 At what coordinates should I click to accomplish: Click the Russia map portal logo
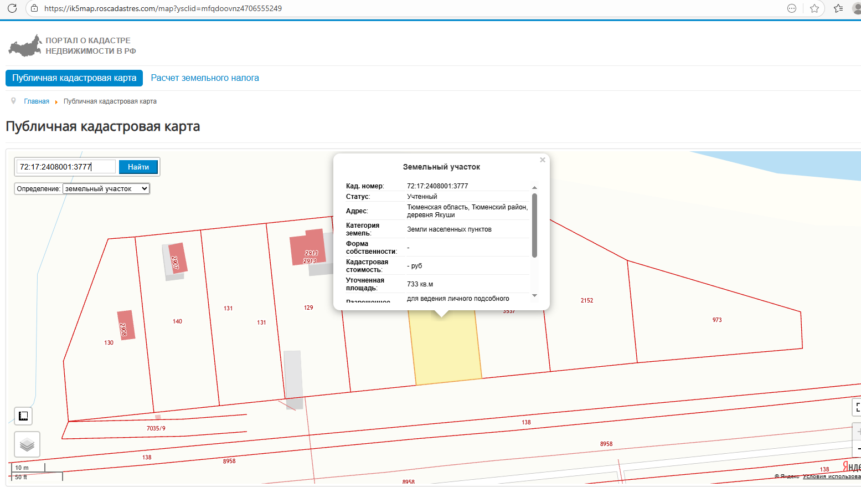click(25, 45)
